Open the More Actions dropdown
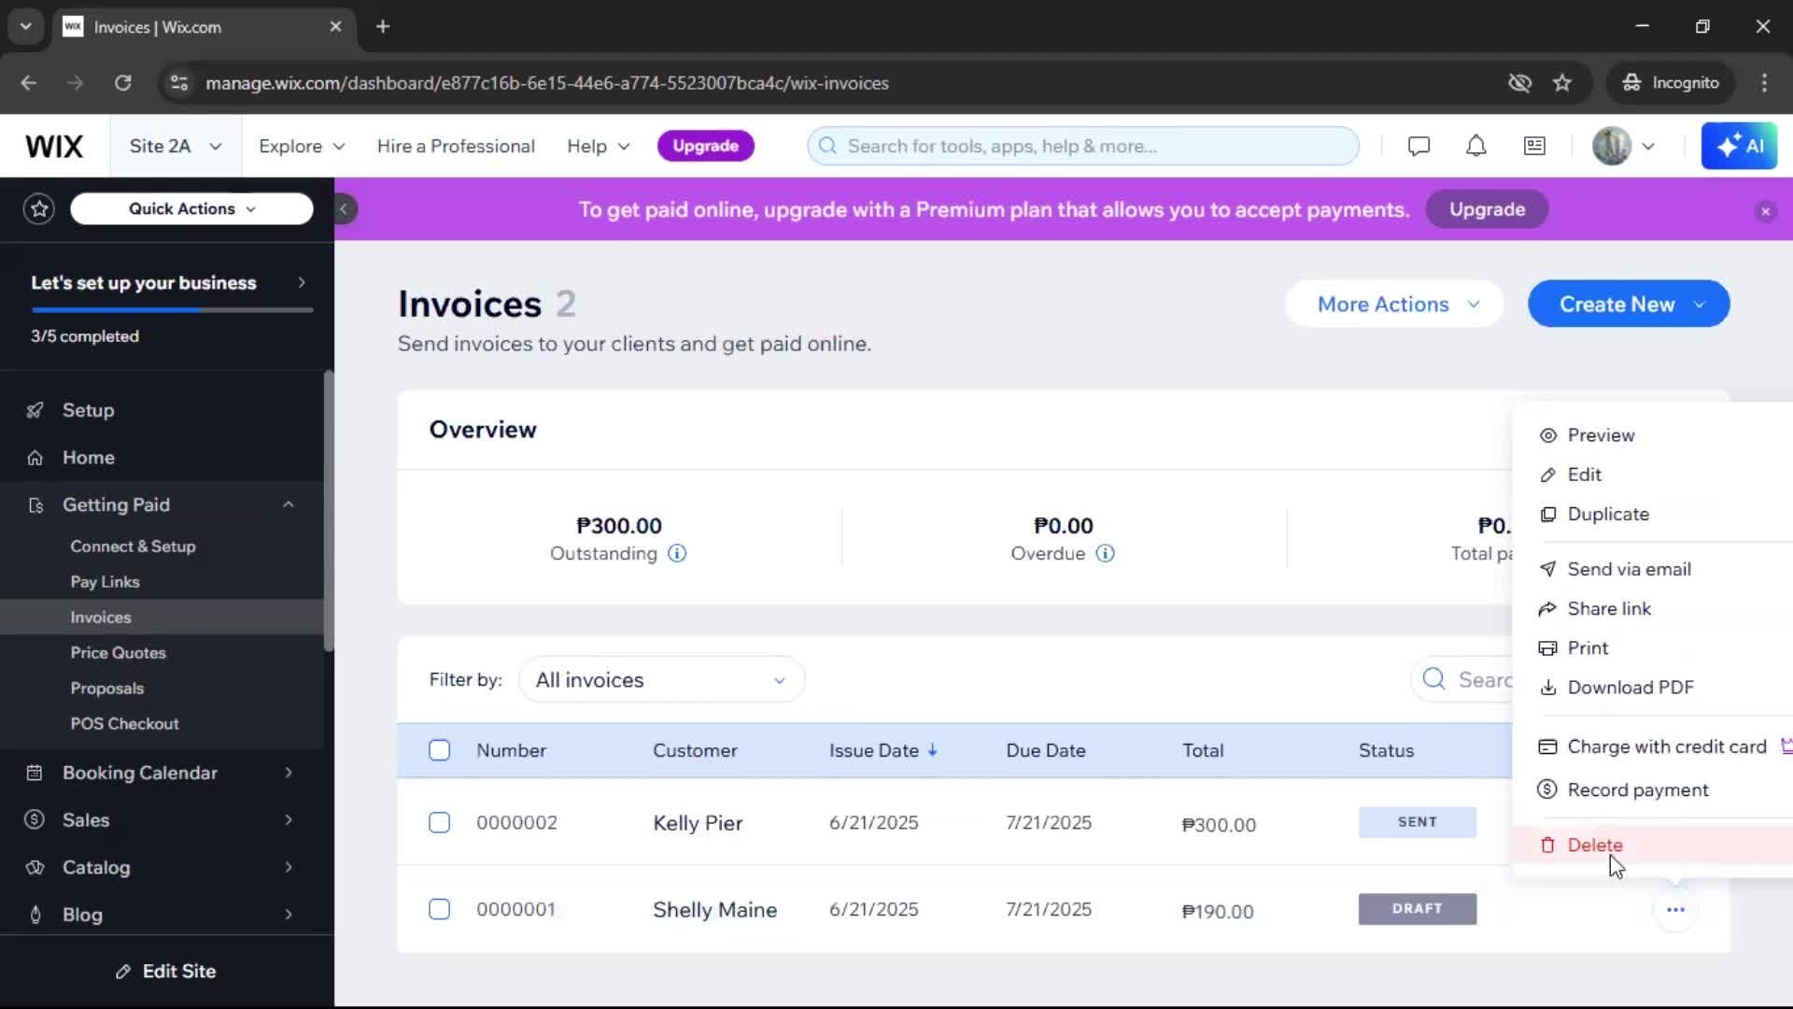 click(1395, 304)
